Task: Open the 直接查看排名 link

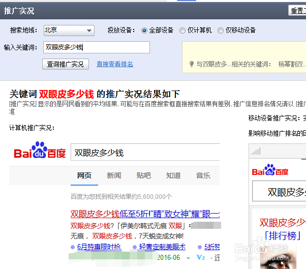Action: (115, 64)
